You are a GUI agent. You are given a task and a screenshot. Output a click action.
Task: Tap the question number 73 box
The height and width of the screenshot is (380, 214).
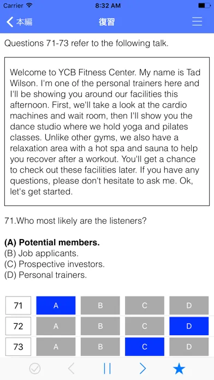(18, 347)
